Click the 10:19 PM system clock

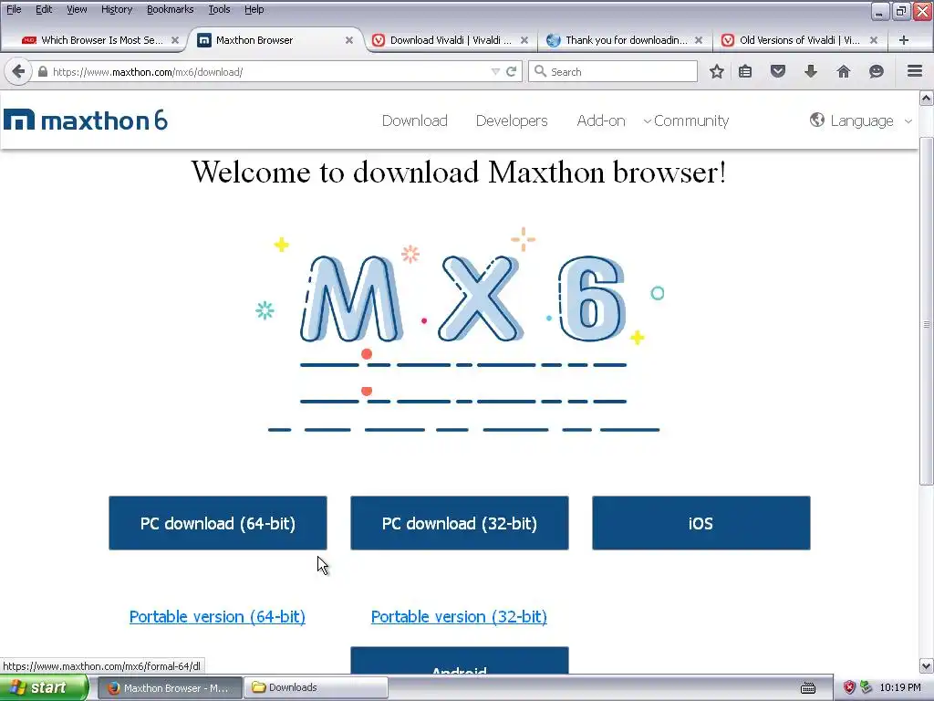[x=900, y=688]
